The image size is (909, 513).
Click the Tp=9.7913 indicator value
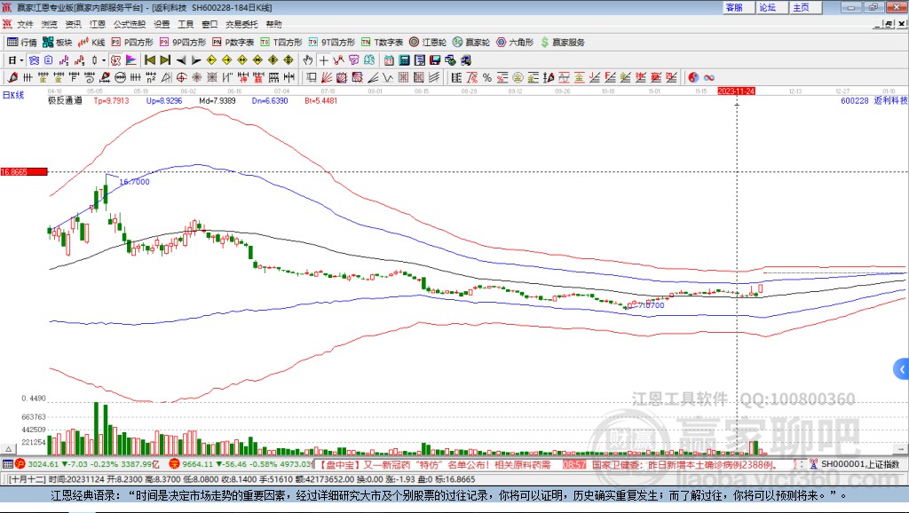pos(111,101)
